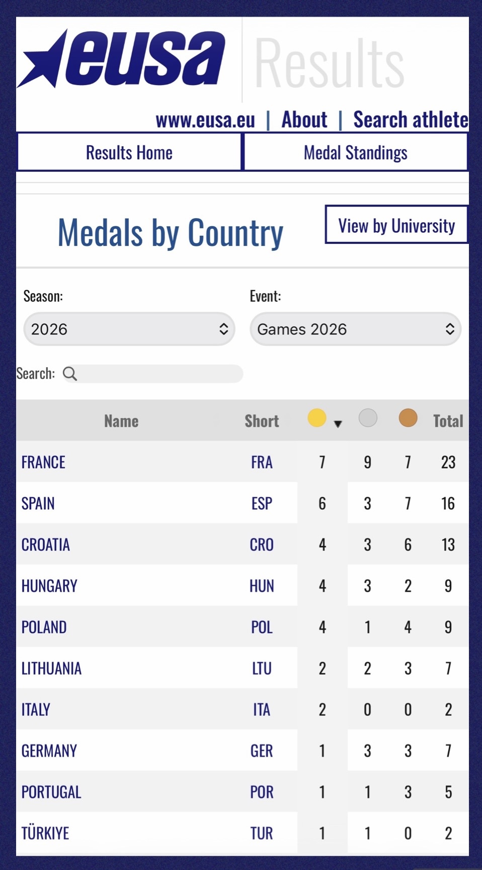The height and width of the screenshot is (870, 482).
Task: Open the FRANCE country link
Action: tap(43, 462)
